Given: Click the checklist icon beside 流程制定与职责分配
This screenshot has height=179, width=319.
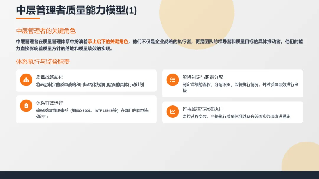Looking at the screenshot, I should (172, 80).
